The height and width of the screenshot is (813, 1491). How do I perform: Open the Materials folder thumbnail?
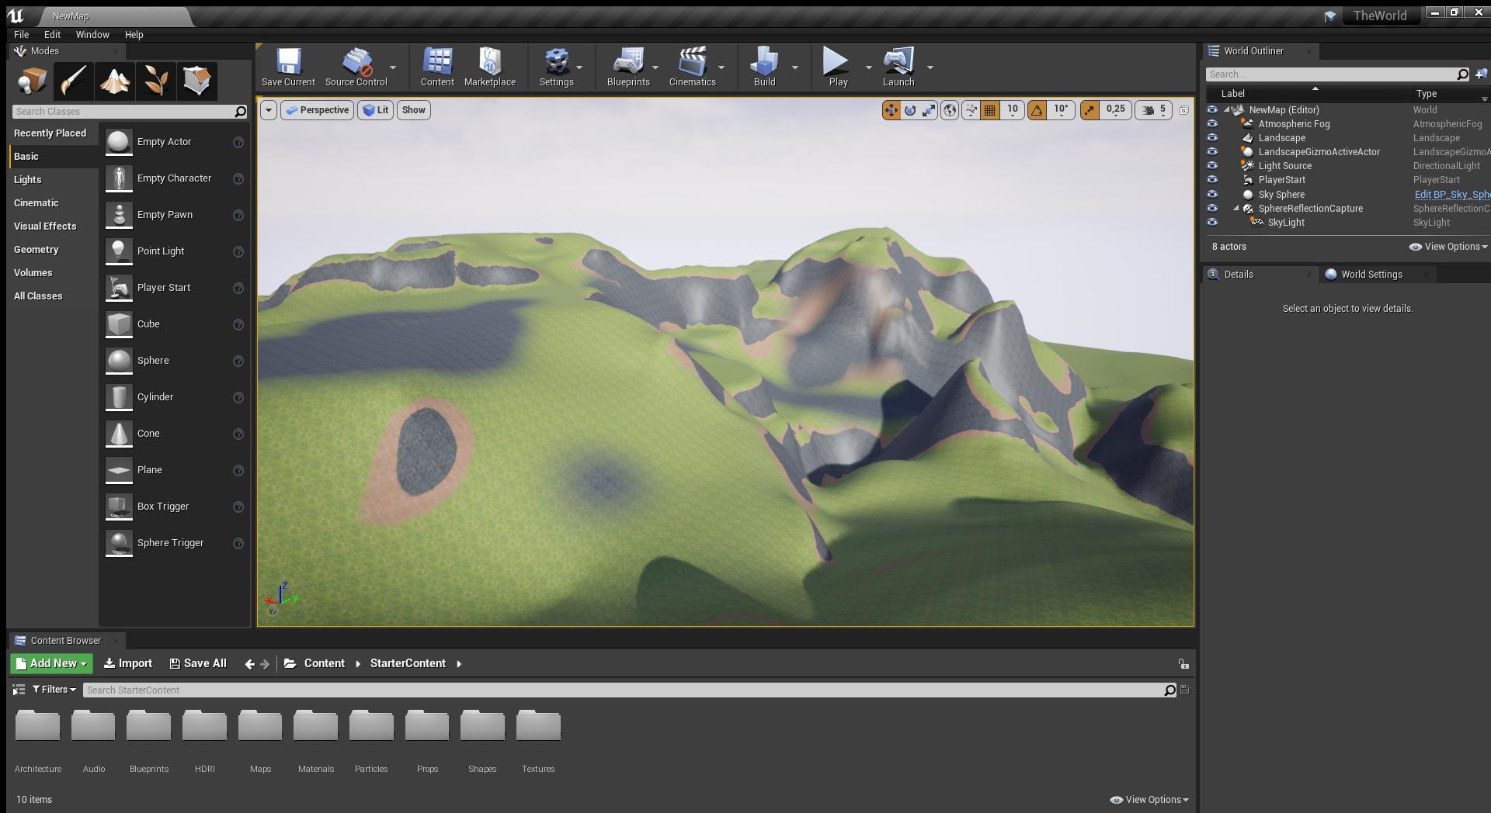(316, 726)
